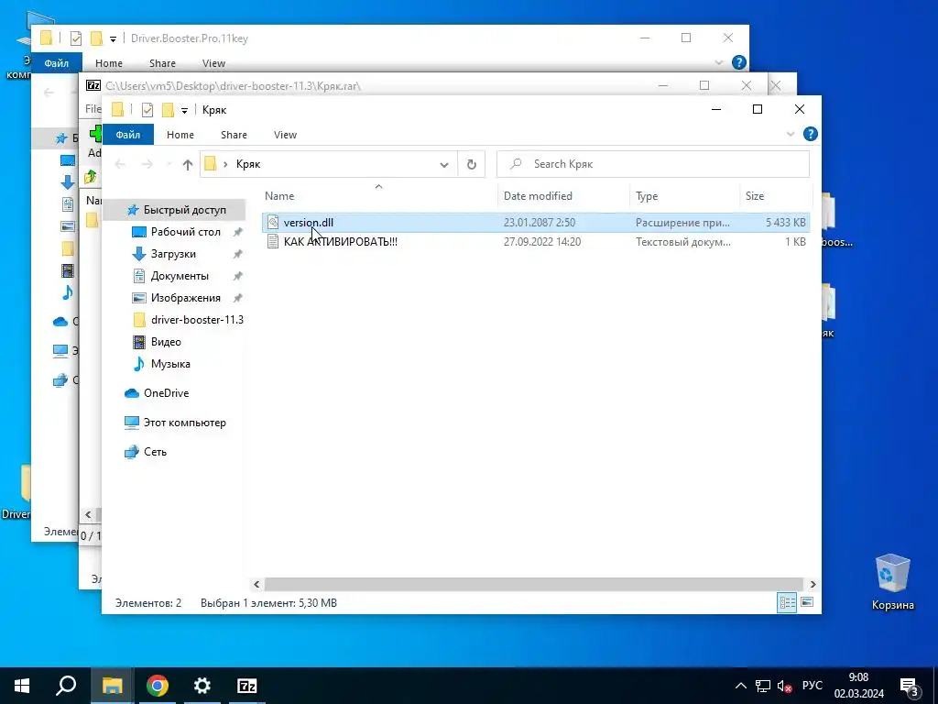Screen dimensions: 938x704
Task: Click the horizontal scrollbar track in file list
Action: coord(534,584)
